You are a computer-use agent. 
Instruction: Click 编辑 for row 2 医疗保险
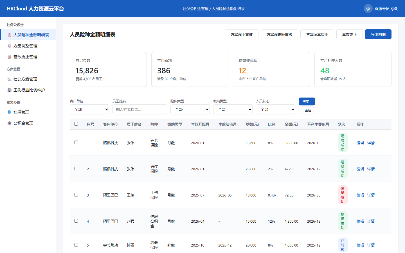tap(360, 169)
